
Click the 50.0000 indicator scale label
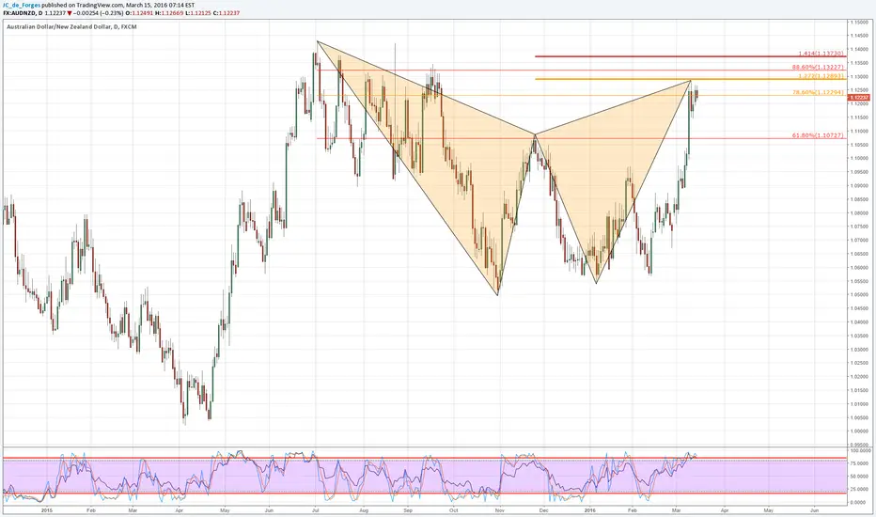coord(859,477)
